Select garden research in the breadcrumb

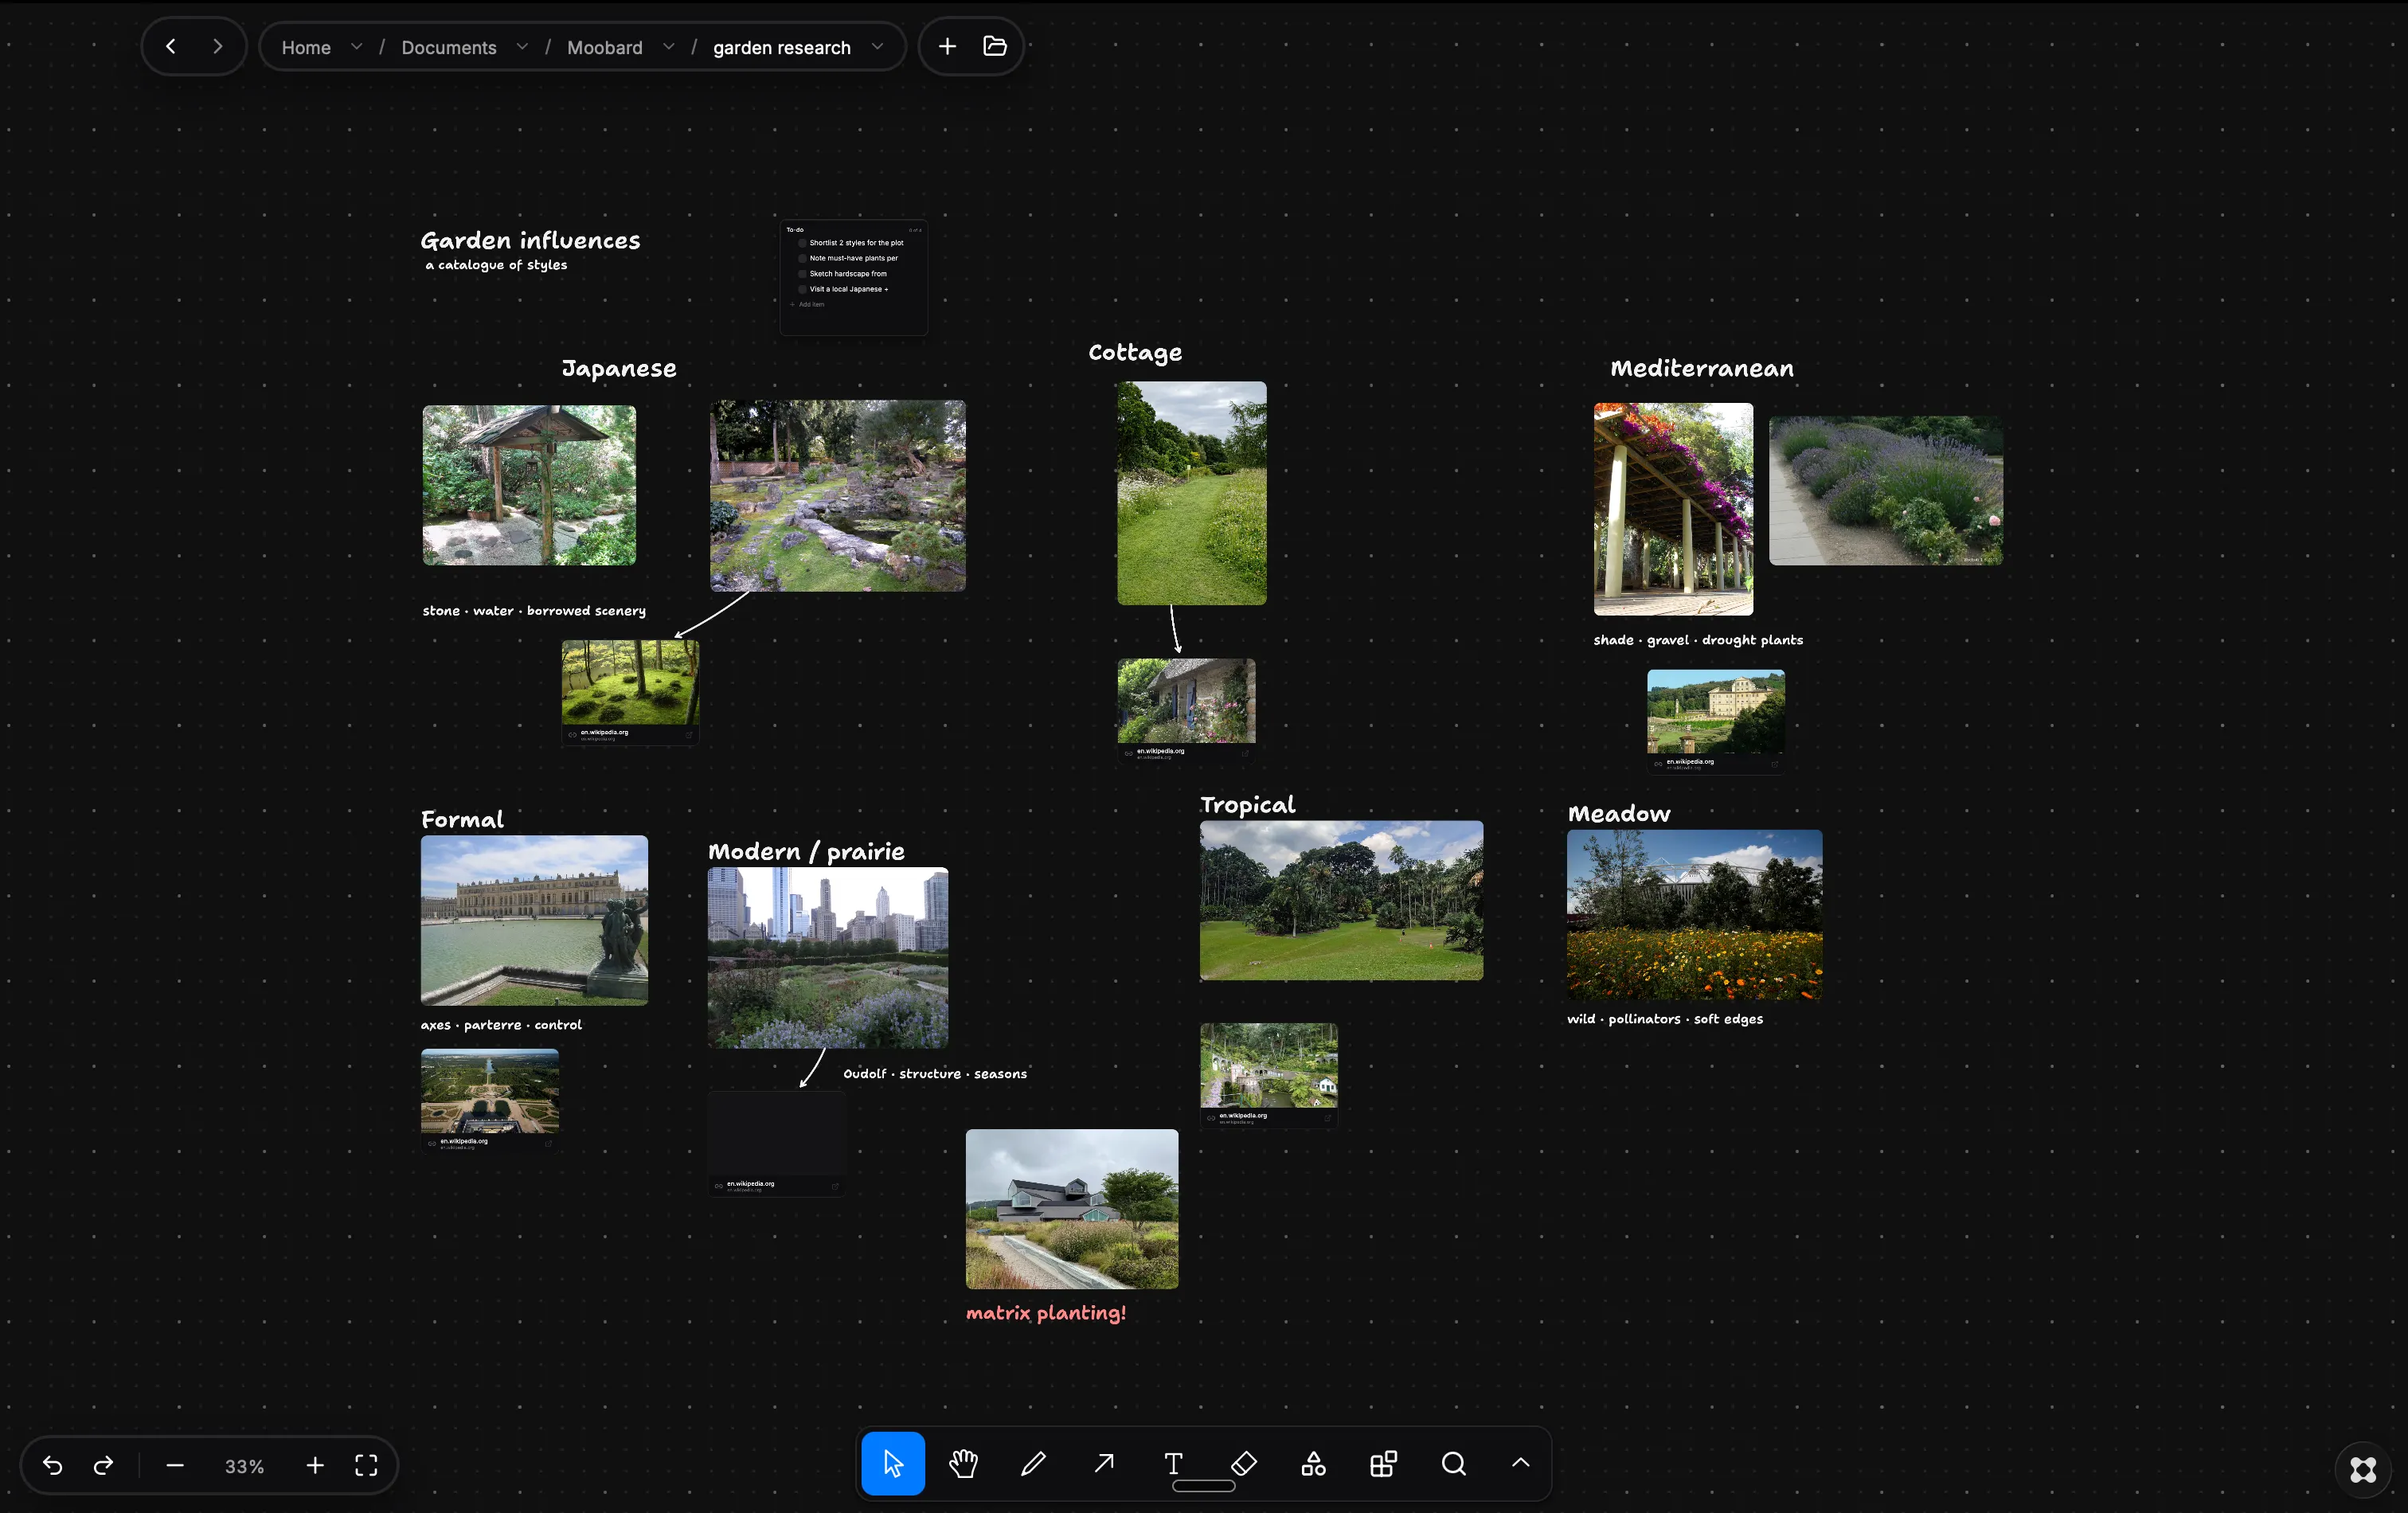click(782, 47)
